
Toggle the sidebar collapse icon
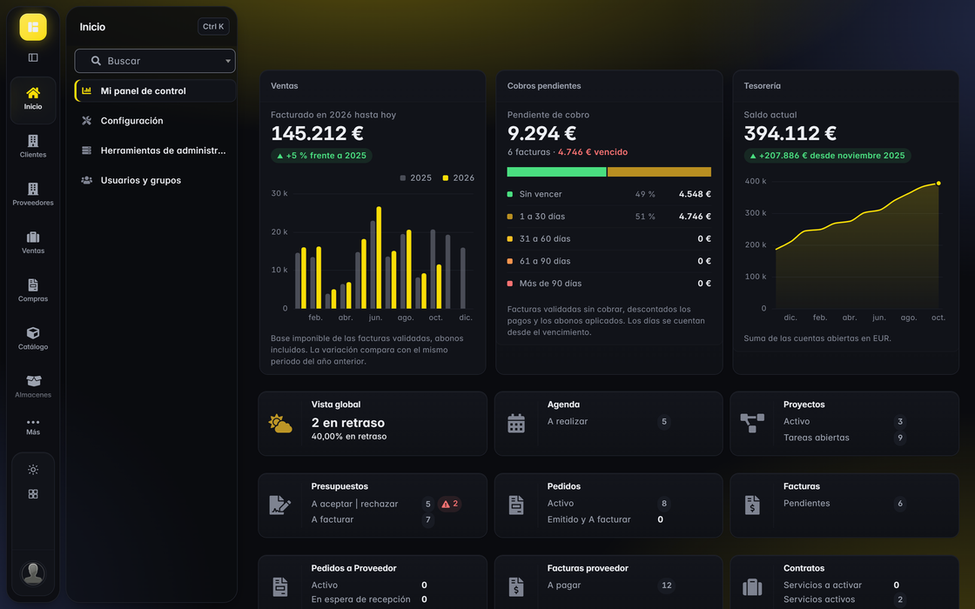click(33, 57)
